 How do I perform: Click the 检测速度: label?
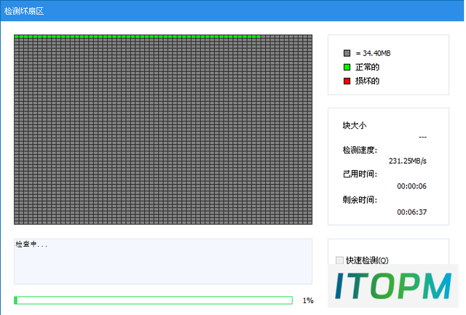point(360,151)
